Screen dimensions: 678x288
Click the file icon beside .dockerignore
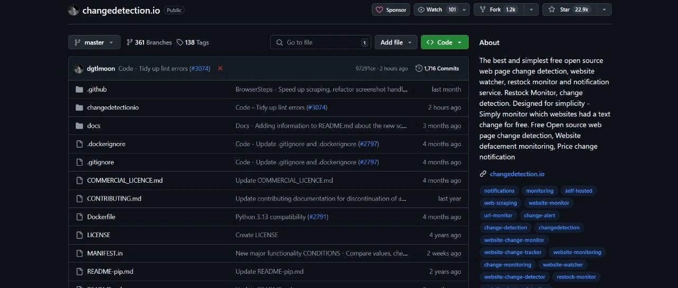(79, 144)
